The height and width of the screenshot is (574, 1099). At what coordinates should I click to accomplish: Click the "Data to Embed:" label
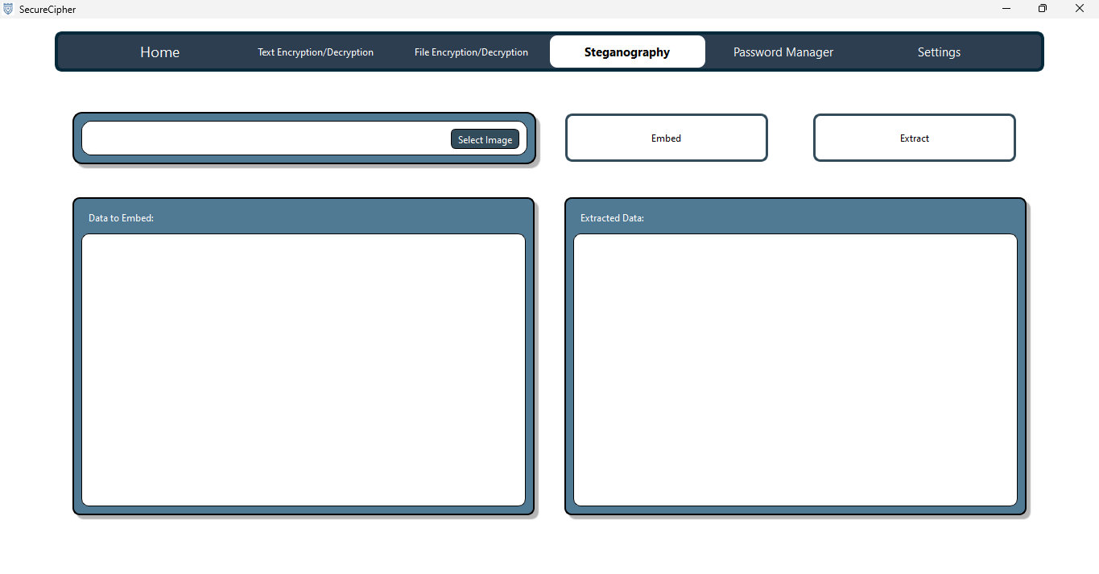121,218
